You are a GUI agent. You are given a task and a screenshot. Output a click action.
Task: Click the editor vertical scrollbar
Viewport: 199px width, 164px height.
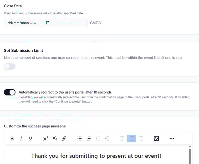pos(190,154)
